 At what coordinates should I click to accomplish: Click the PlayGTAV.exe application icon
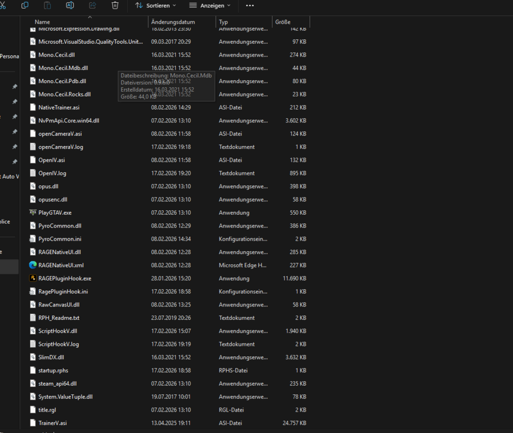coord(33,212)
